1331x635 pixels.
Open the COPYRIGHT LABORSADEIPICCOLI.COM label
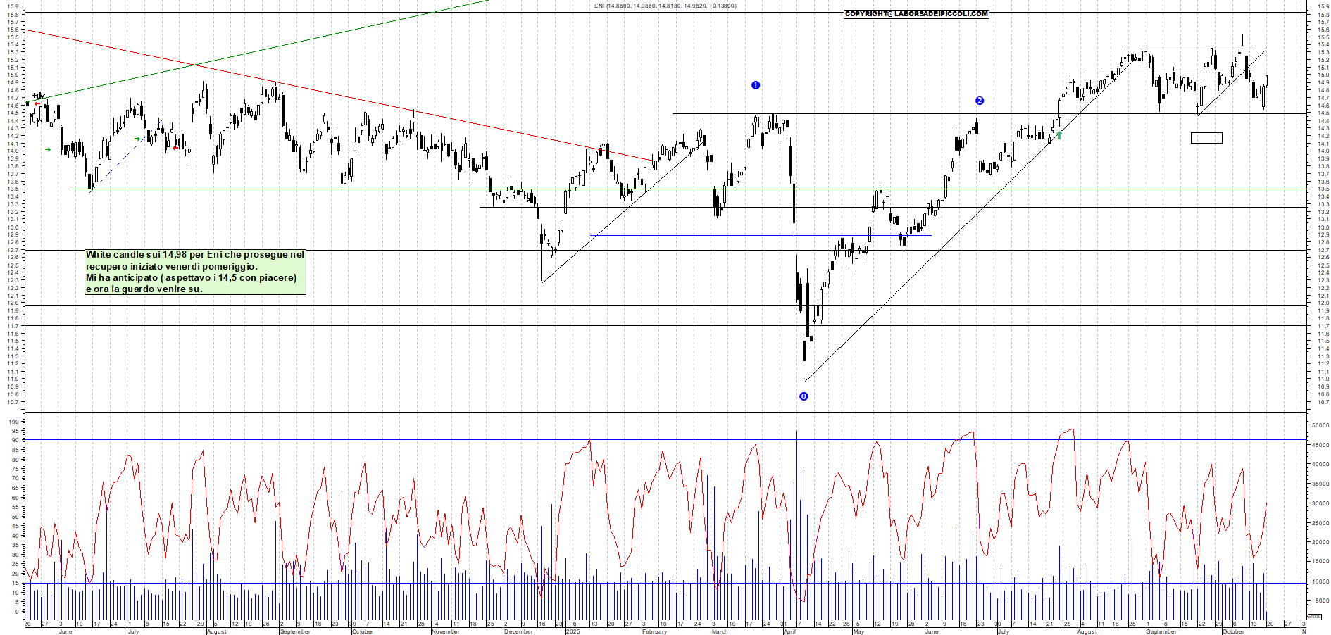(x=916, y=14)
